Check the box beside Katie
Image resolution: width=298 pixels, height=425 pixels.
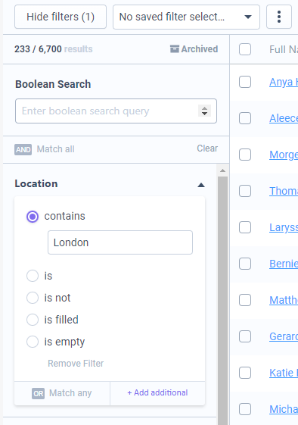click(245, 373)
